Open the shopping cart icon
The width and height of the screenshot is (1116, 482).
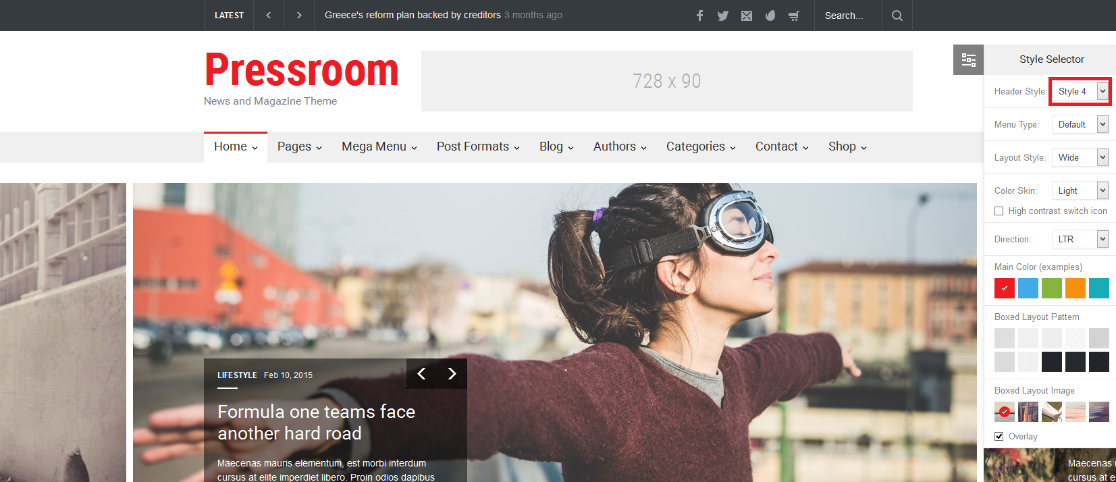coord(794,16)
